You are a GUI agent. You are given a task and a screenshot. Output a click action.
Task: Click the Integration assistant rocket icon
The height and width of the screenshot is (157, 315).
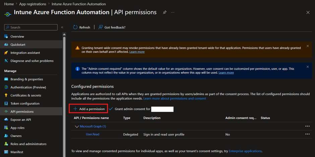pos(6,53)
